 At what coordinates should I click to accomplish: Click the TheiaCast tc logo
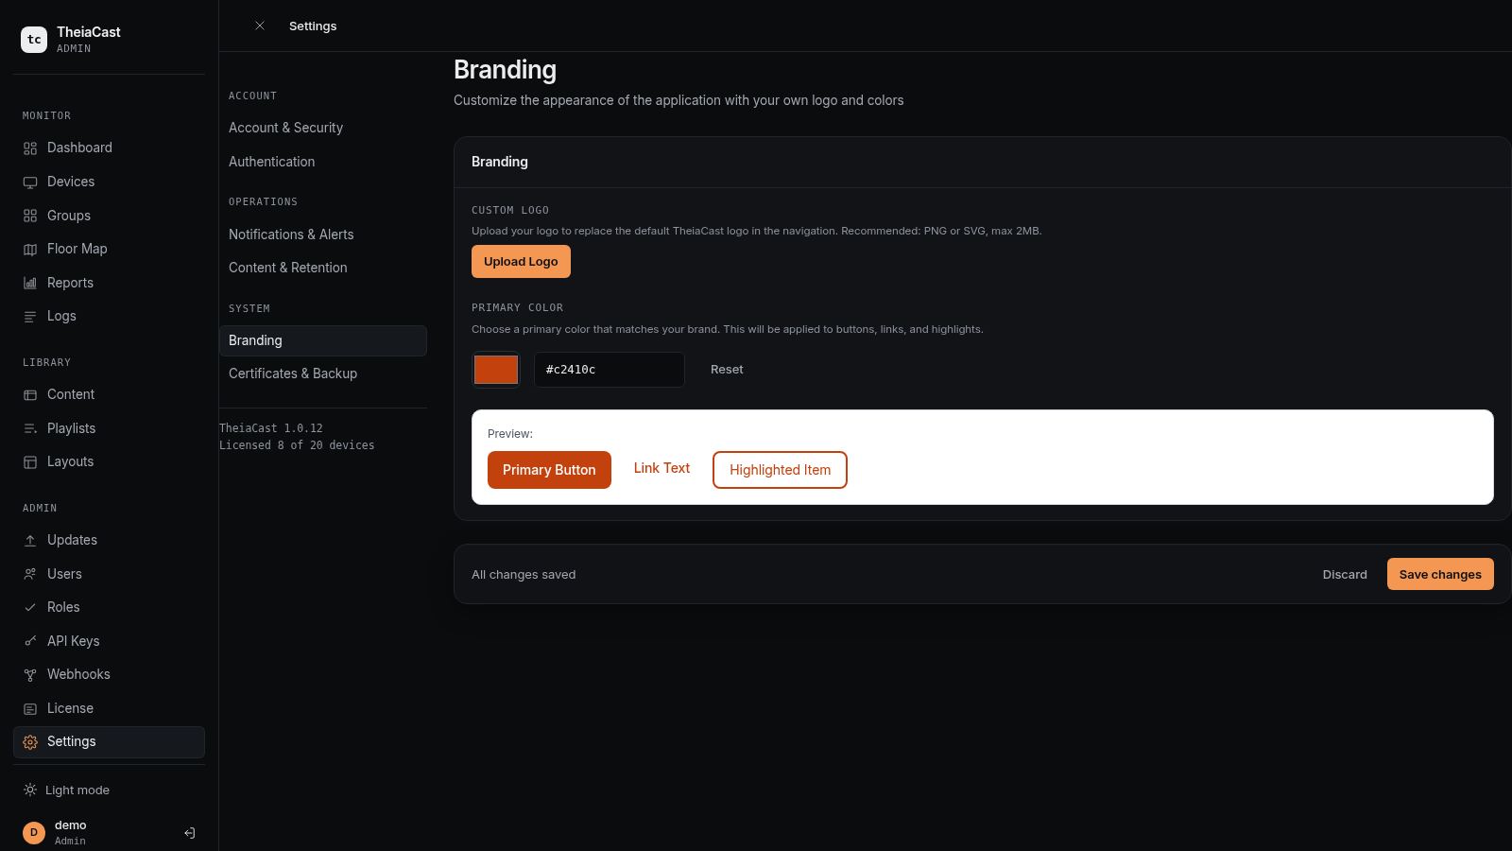(34, 40)
